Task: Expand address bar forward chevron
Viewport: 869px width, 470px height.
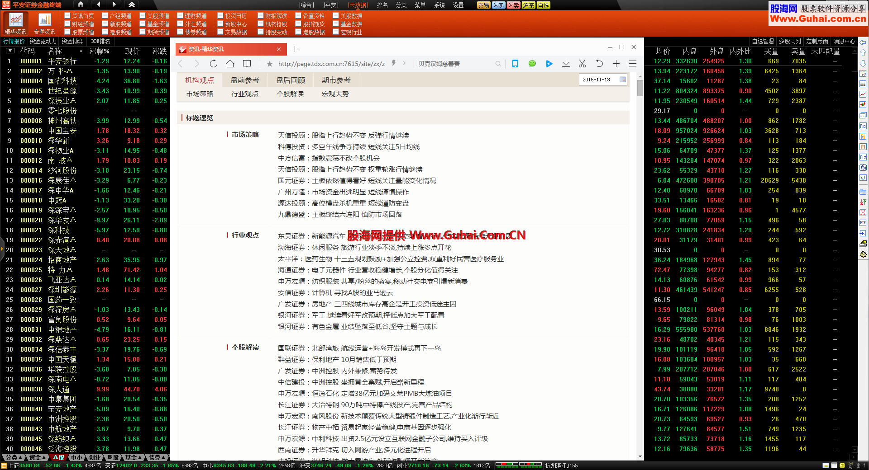Action: pos(404,63)
